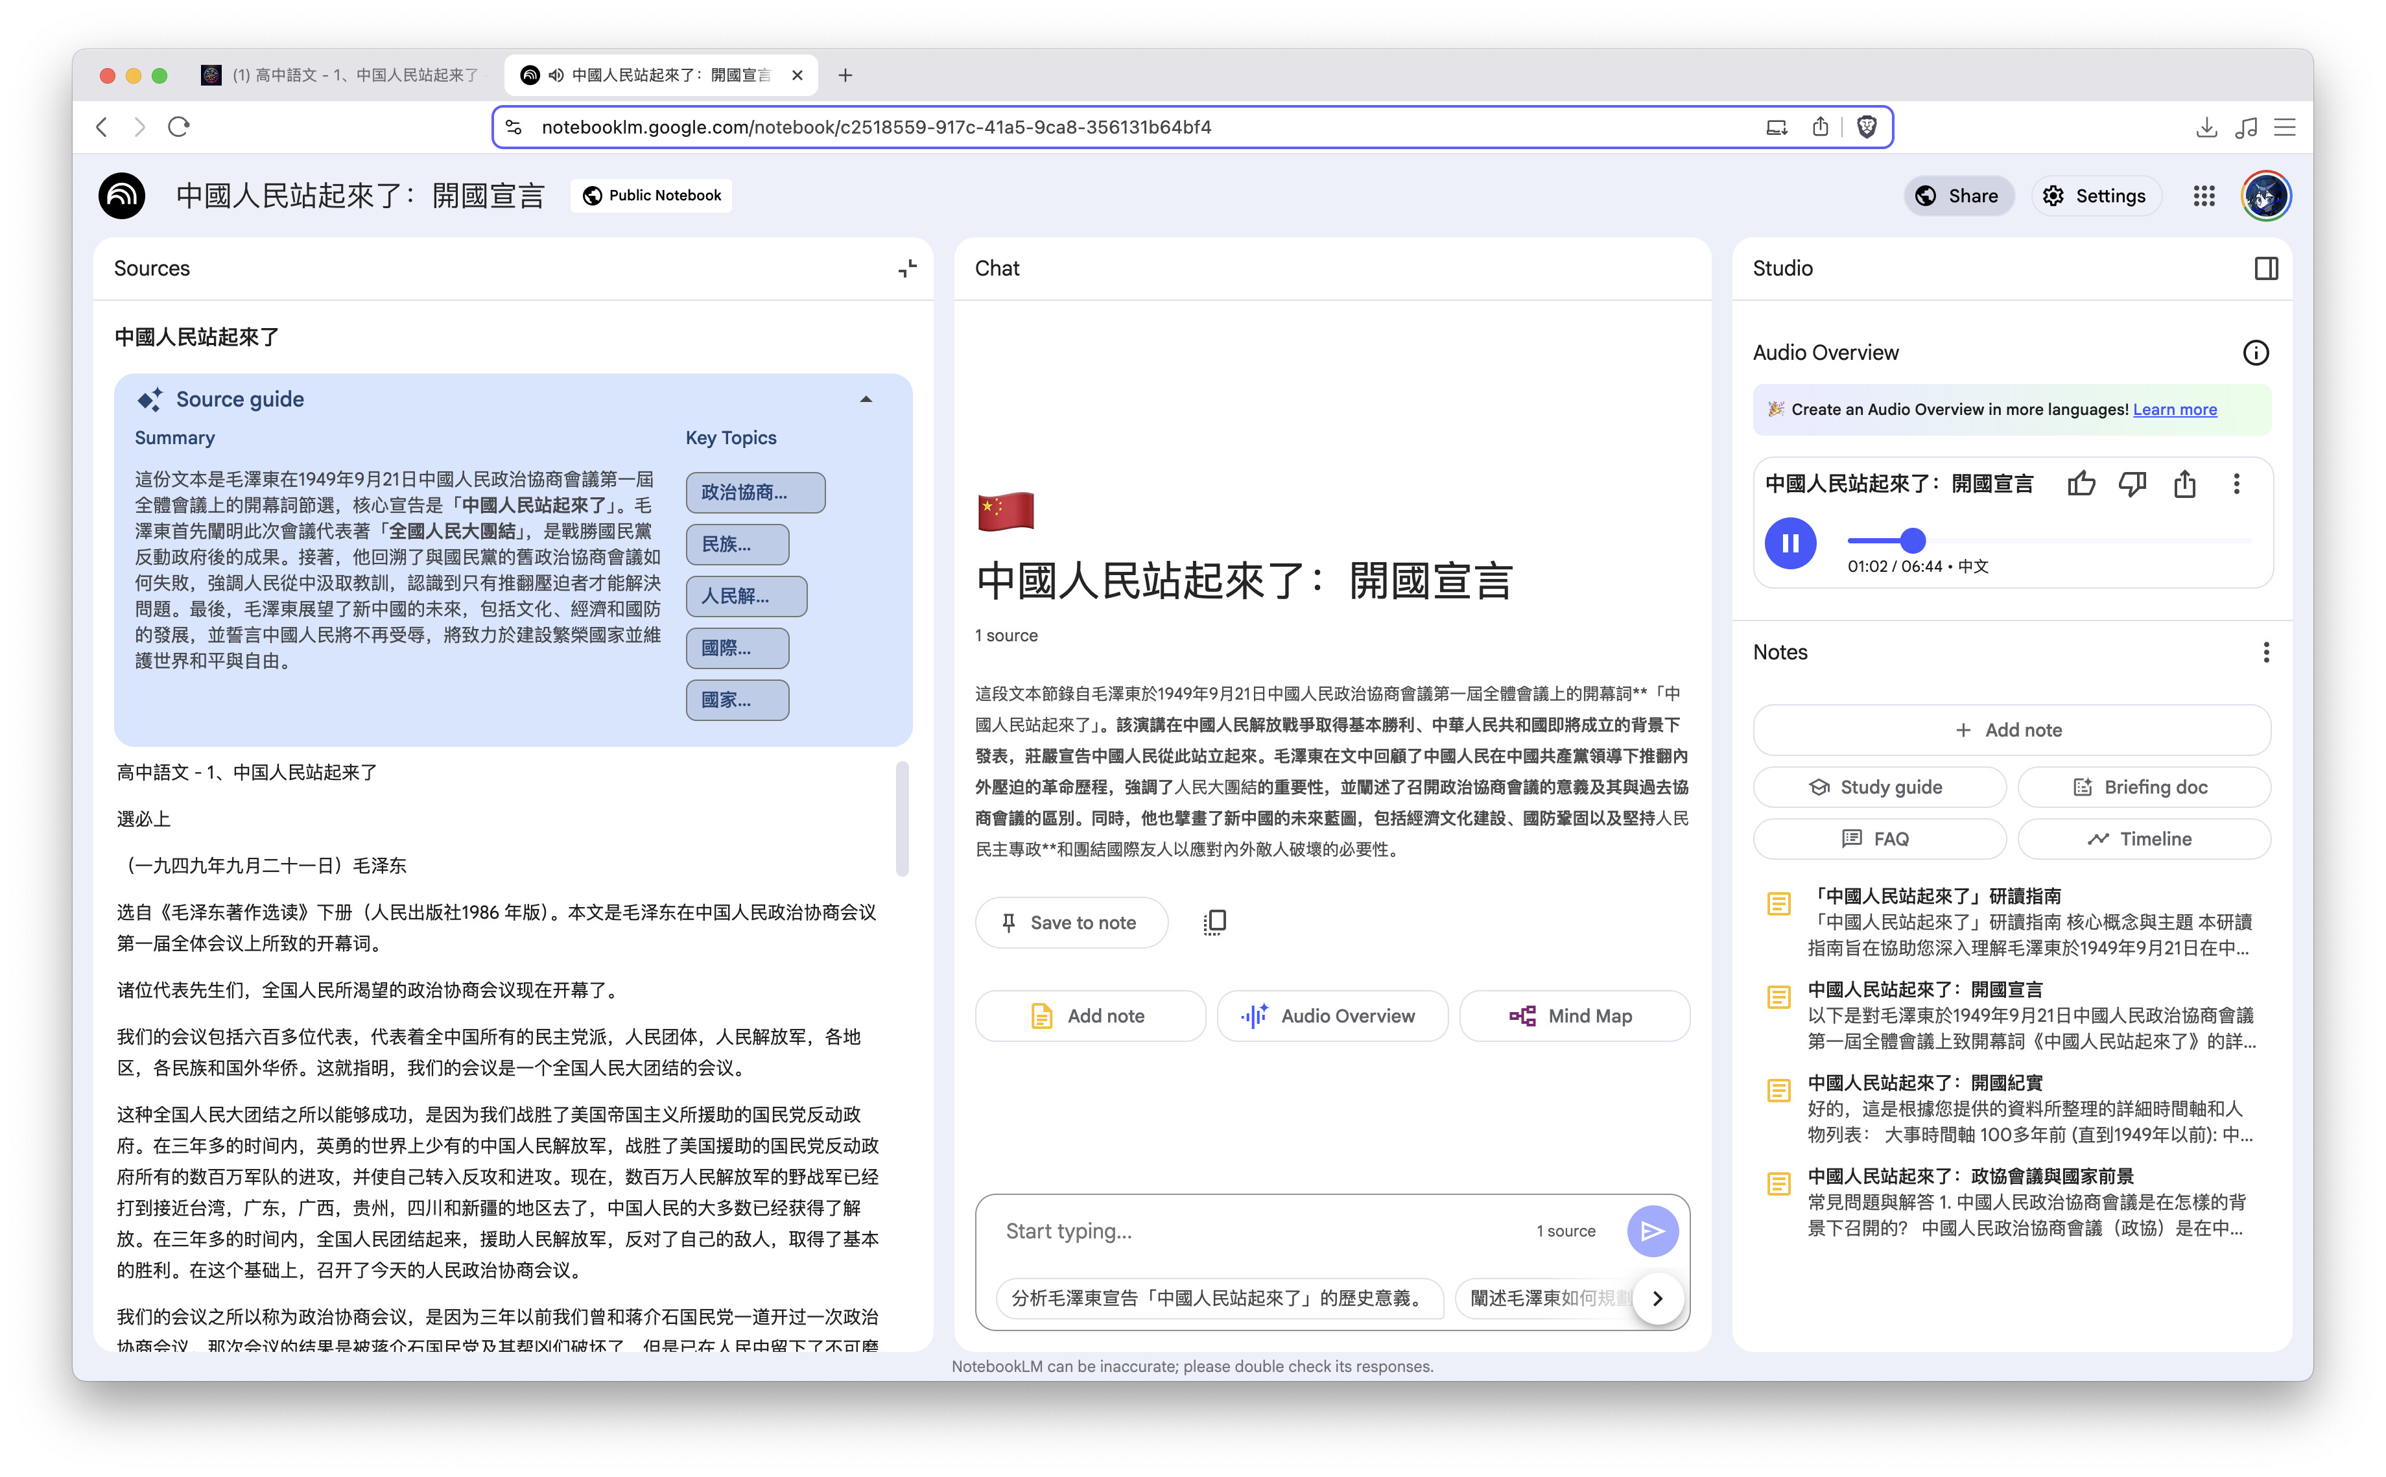Collapse the Source guide section
Viewport: 2386px width, 1477px height.
pos(866,399)
